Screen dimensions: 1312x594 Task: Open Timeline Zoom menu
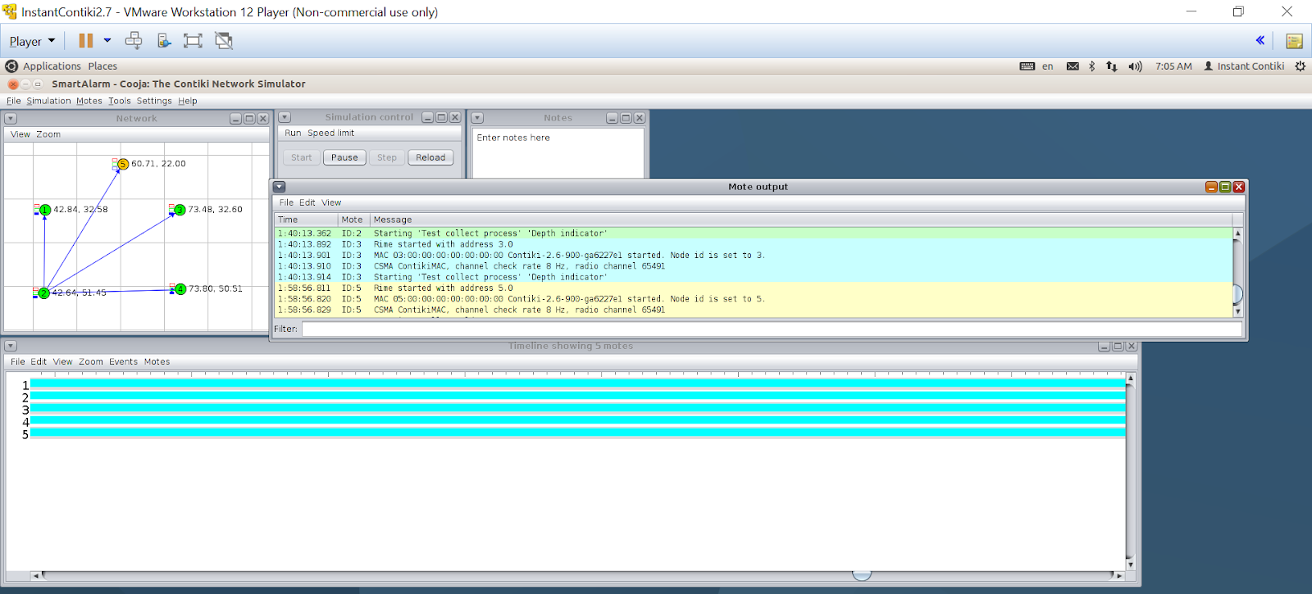coord(91,361)
